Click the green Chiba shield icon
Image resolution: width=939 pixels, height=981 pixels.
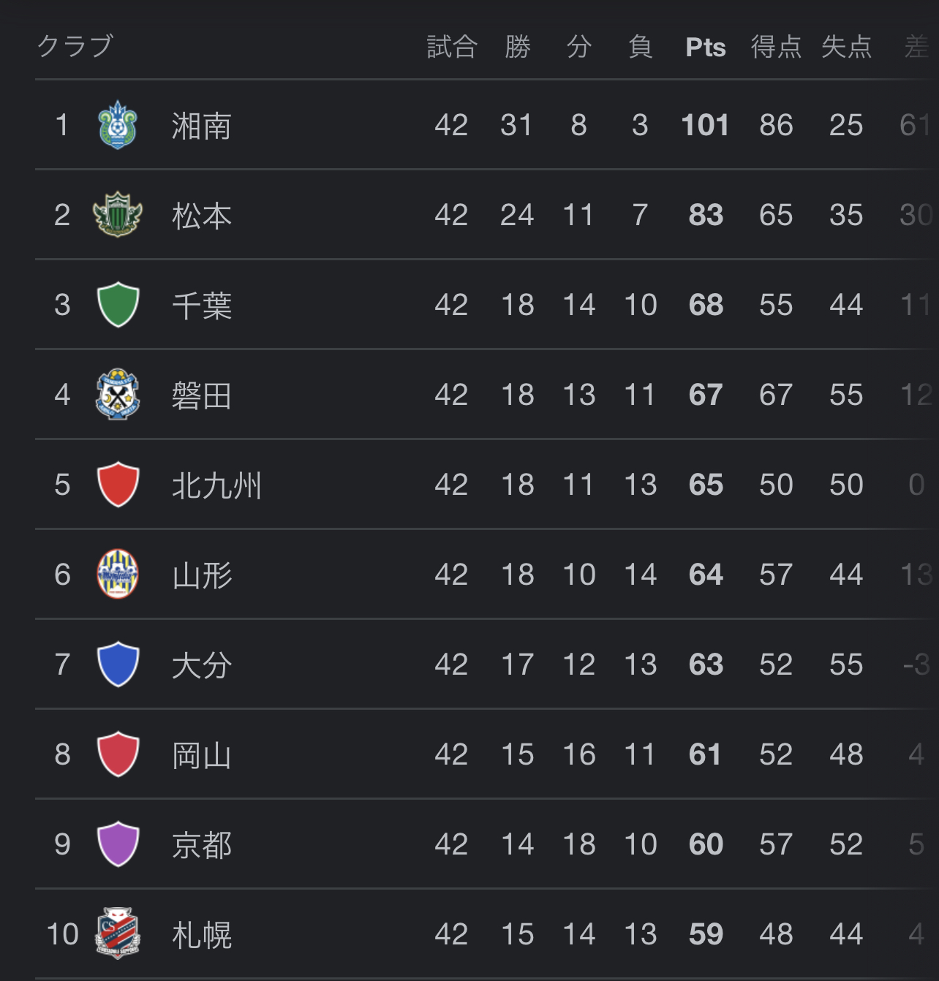click(118, 305)
